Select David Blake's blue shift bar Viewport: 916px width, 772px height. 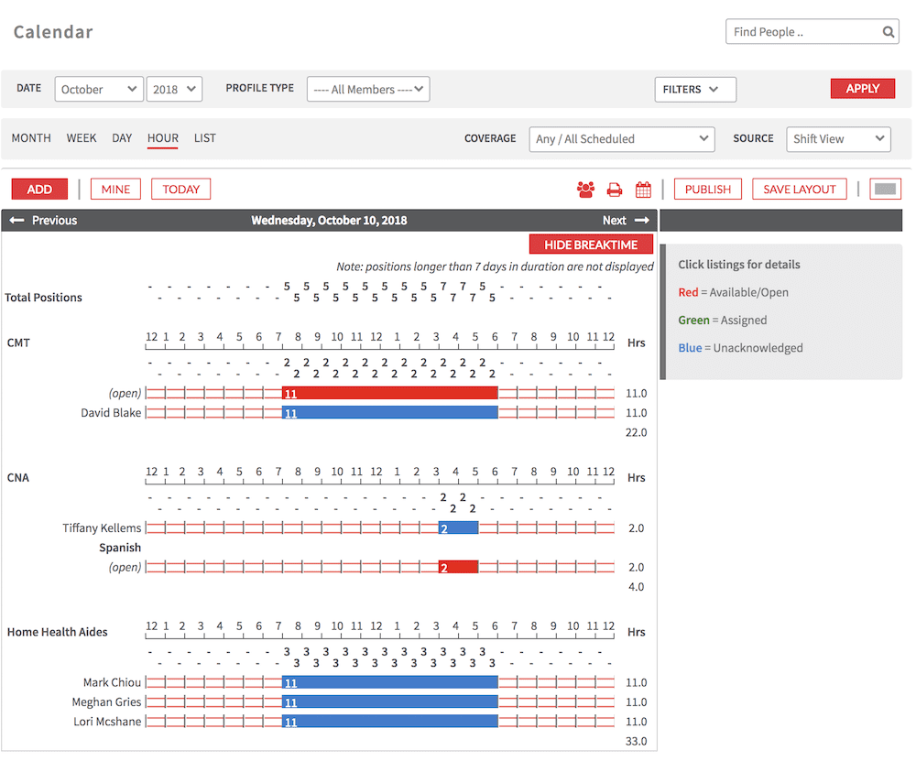pos(389,412)
